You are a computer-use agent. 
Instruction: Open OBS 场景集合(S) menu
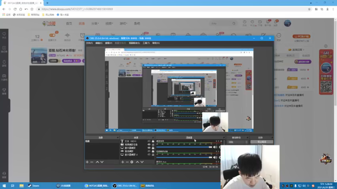134,43
